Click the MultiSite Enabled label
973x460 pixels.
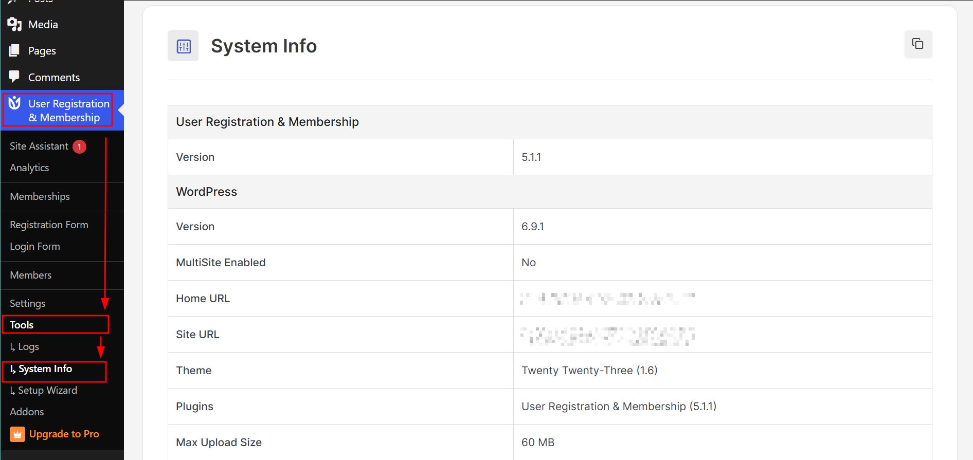[221, 263]
